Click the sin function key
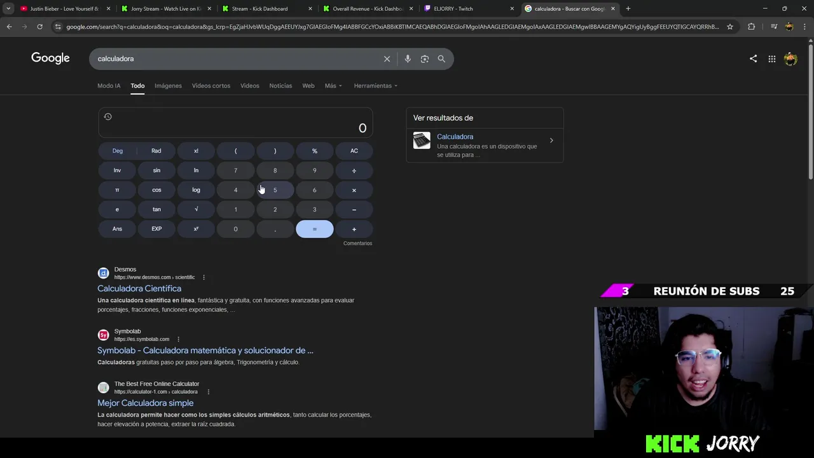The width and height of the screenshot is (814, 458). [x=156, y=170]
